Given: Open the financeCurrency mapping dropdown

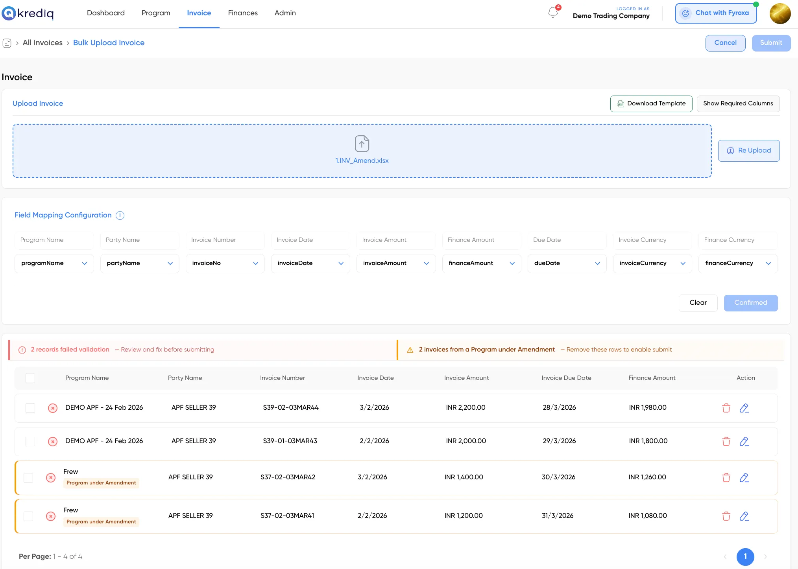Looking at the screenshot, I should pyautogui.click(x=738, y=263).
